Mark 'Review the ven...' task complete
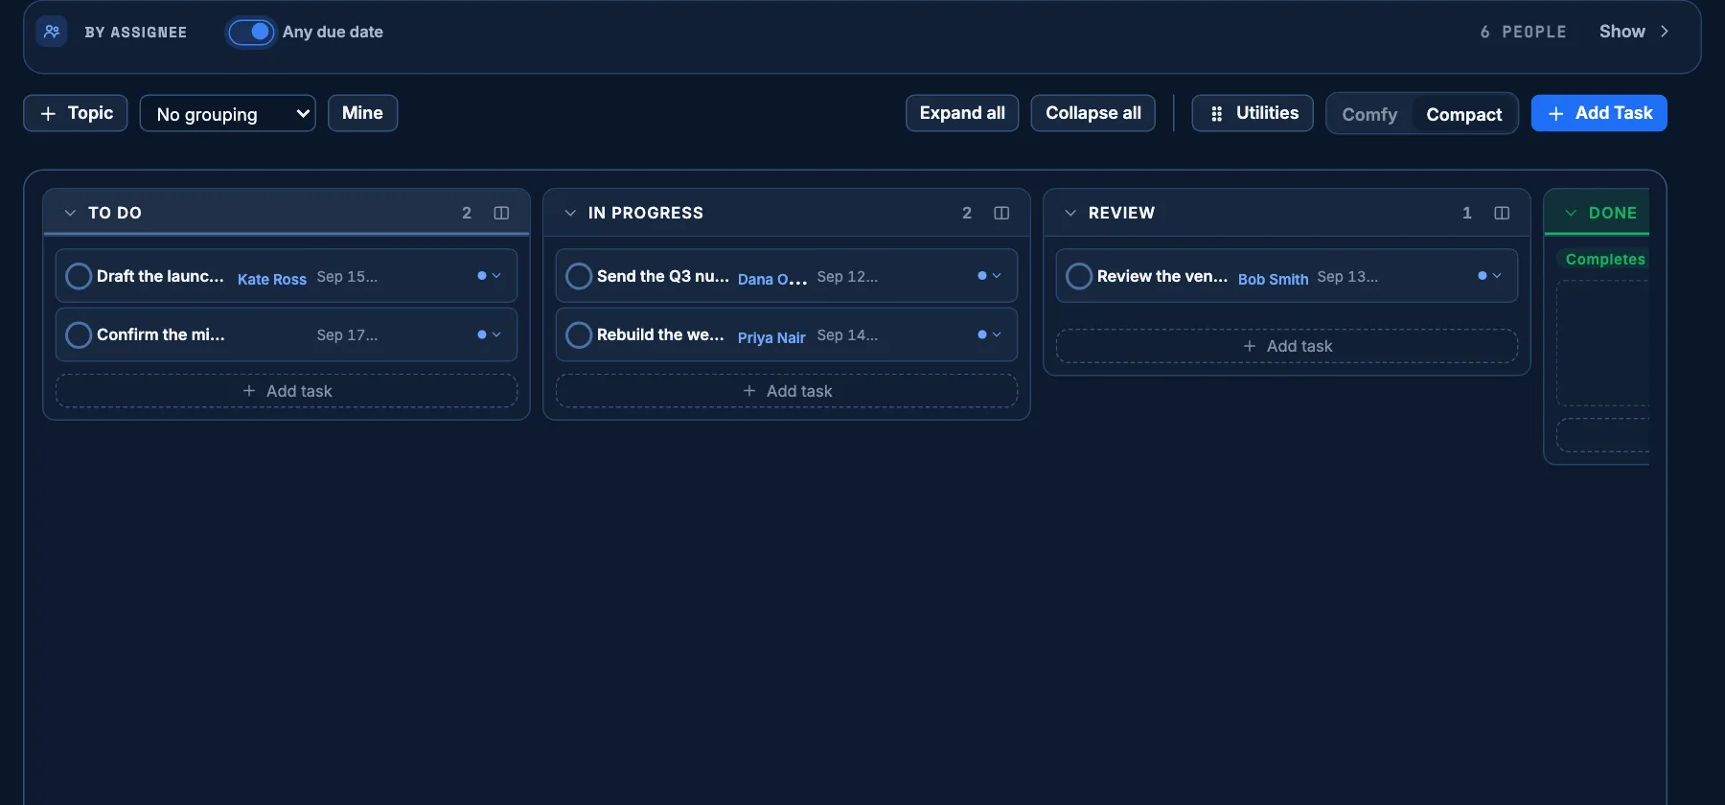 (1079, 276)
